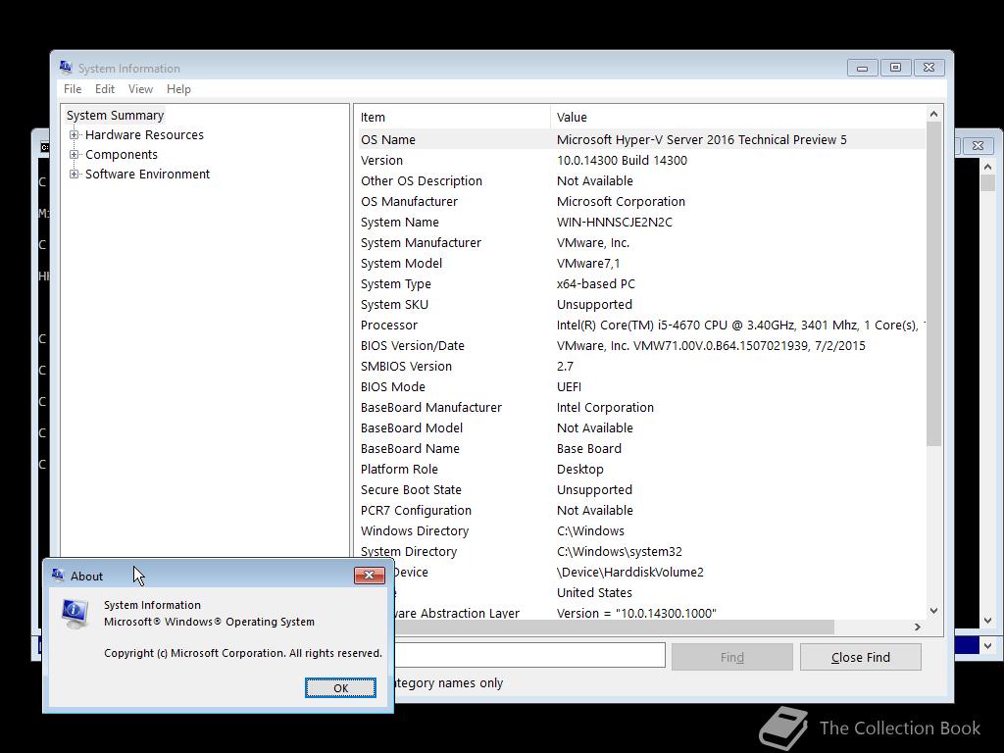Screen dimensions: 1004x753
Task: Select the SMBIOS Version row
Action: (x=640, y=367)
